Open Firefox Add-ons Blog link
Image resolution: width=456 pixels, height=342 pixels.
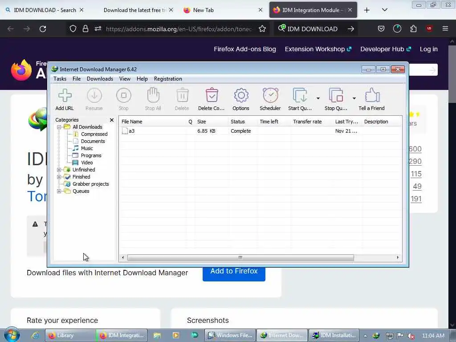point(245,49)
